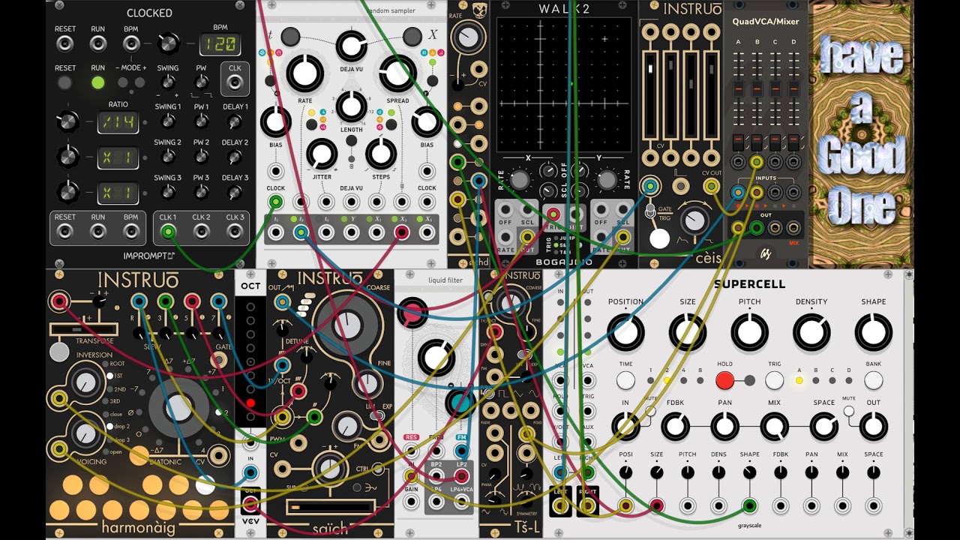960x540 pixels.
Task: Click the X mode button on random sampler
Action: (412, 36)
